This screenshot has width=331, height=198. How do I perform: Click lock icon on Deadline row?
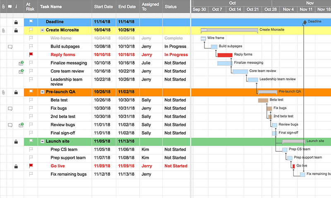(x=16, y=22)
